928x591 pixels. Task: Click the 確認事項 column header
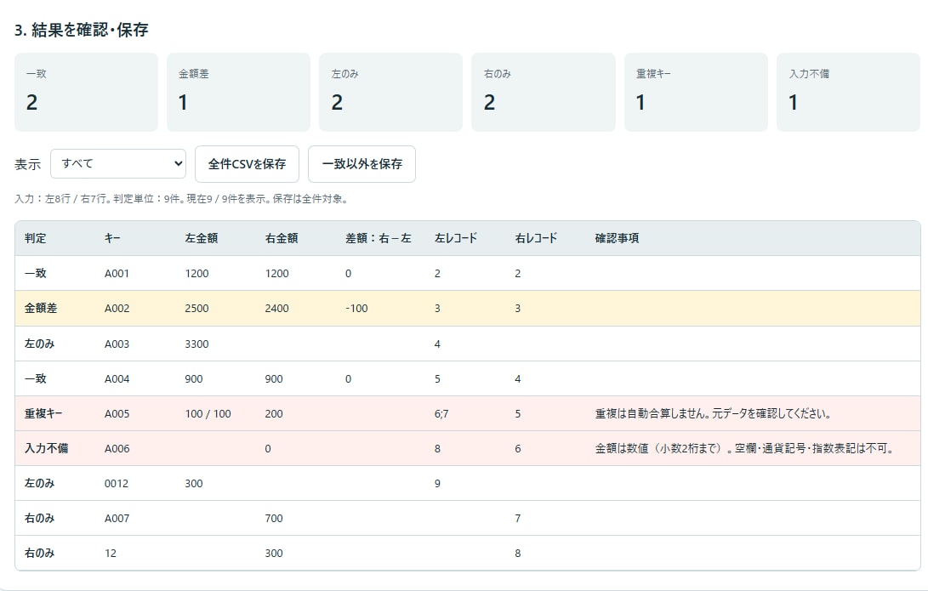coord(617,238)
